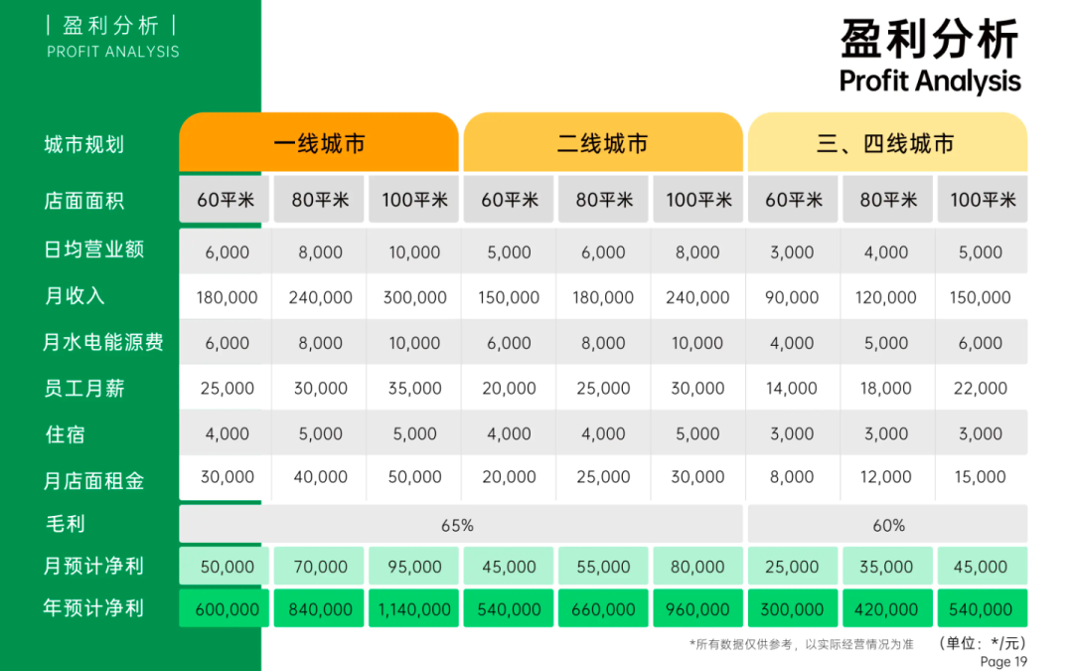1073x671 pixels.
Task: Select the 年预计净利 row label
Action: click(93, 607)
